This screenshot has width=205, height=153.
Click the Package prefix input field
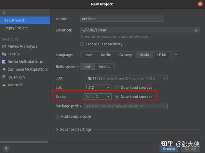(126, 106)
